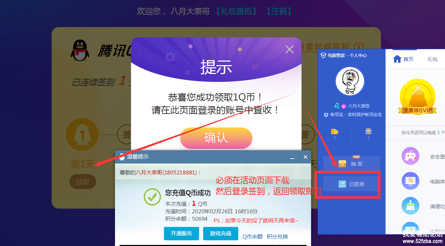445x246 pixels.
Task: Click the 开通服务 button
Action: click(182, 234)
